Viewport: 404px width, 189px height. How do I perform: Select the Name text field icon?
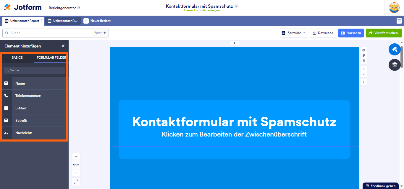pos(7,83)
